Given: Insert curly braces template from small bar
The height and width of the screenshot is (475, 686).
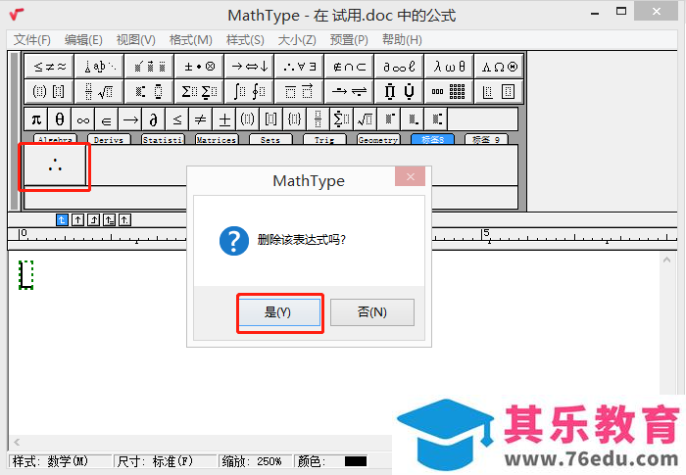Looking at the screenshot, I should pos(294,119).
